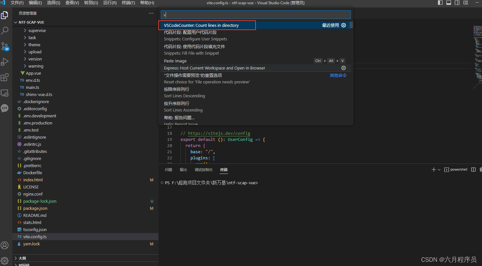Screen dimensions: 482x266
Task: Collapse the version folder
Action: pos(36,59)
